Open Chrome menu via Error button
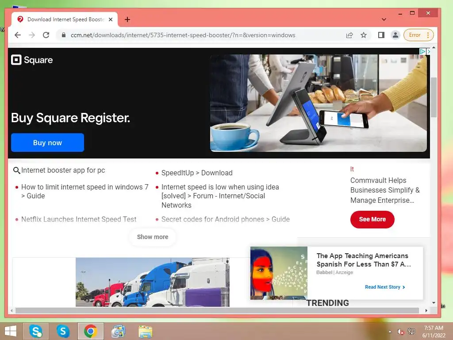 click(x=418, y=35)
